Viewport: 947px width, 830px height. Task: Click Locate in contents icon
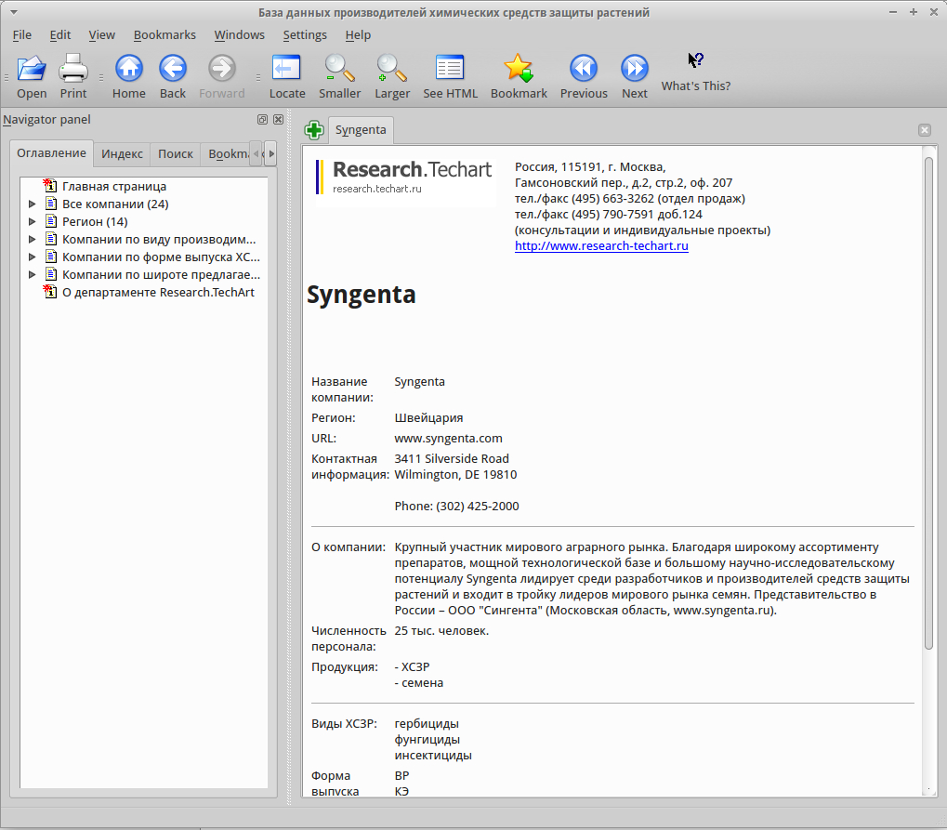click(287, 68)
